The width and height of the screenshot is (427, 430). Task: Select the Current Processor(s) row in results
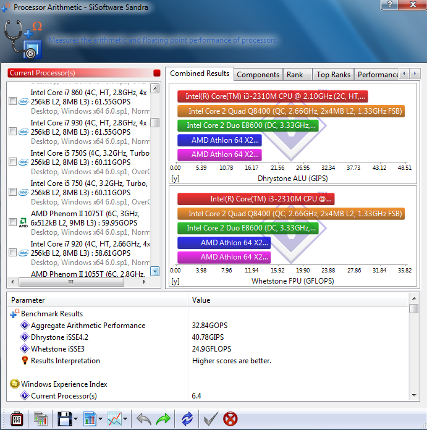point(208,396)
